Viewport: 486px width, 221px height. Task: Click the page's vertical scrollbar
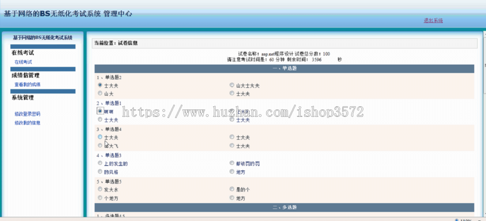coord(484,124)
